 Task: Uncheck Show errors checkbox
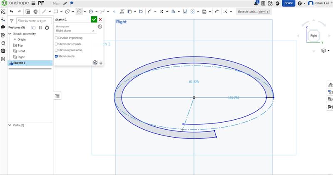(x=56, y=56)
